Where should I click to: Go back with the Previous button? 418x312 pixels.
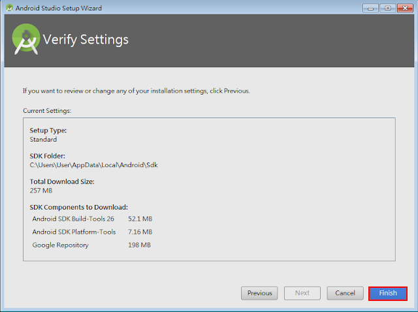pyautogui.click(x=259, y=293)
